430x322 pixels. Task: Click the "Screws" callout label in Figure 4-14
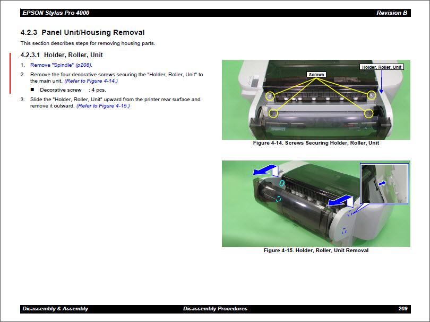point(316,75)
